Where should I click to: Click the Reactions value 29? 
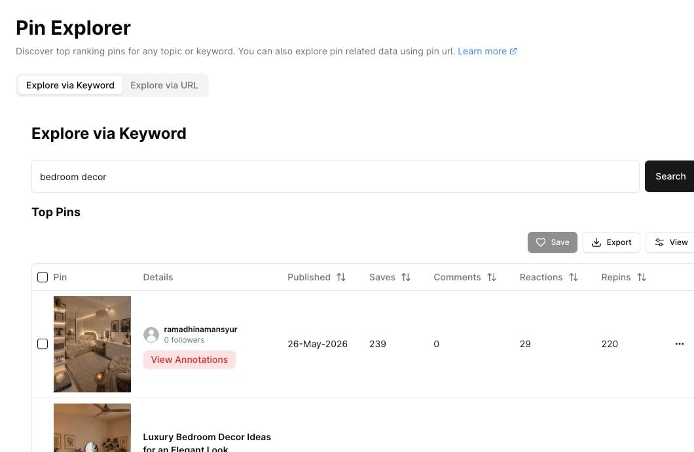pyautogui.click(x=525, y=344)
